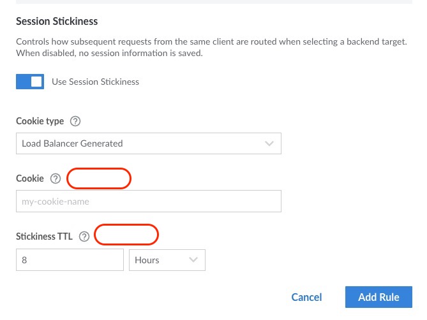Click the Session Stickiness heading
The width and height of the screenshot is (427, 320).
(x=57, y=21)
